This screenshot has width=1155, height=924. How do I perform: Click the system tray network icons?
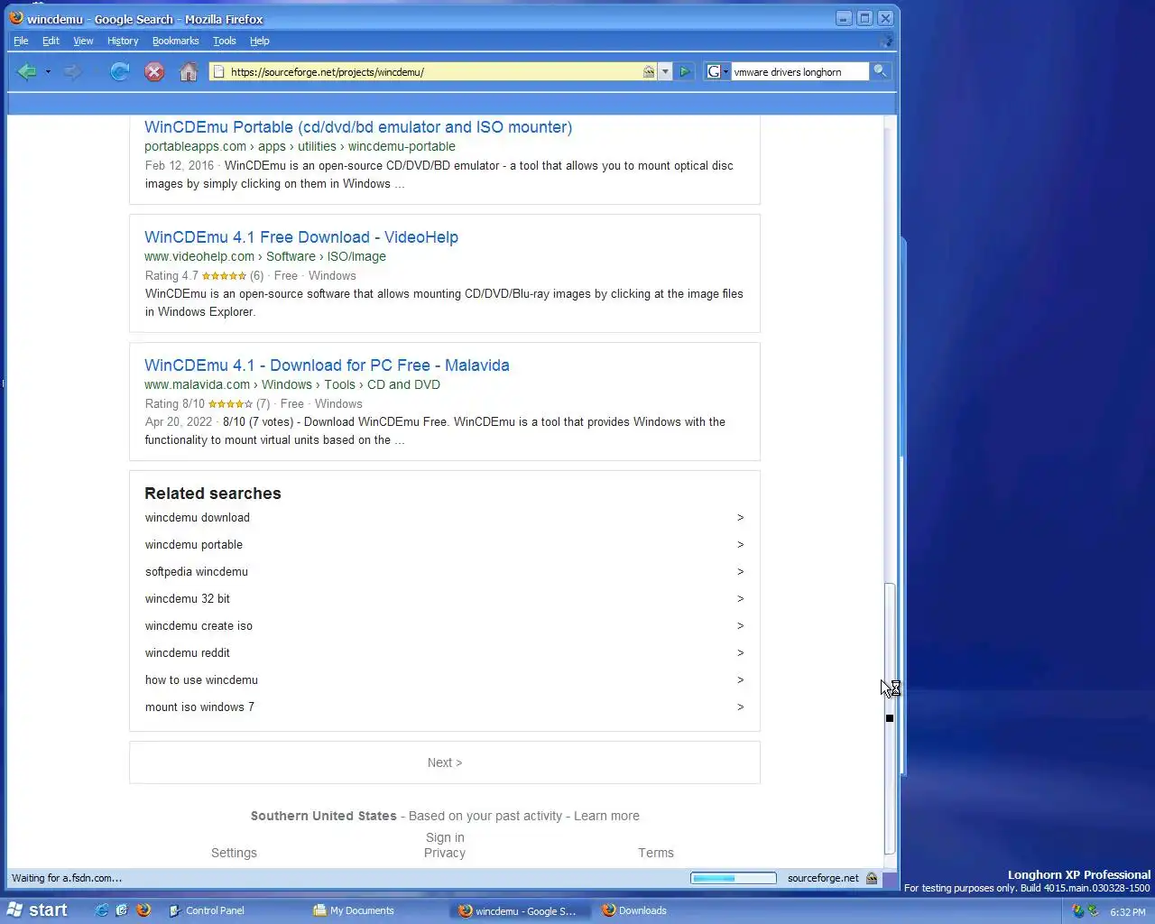(1086, 911)
